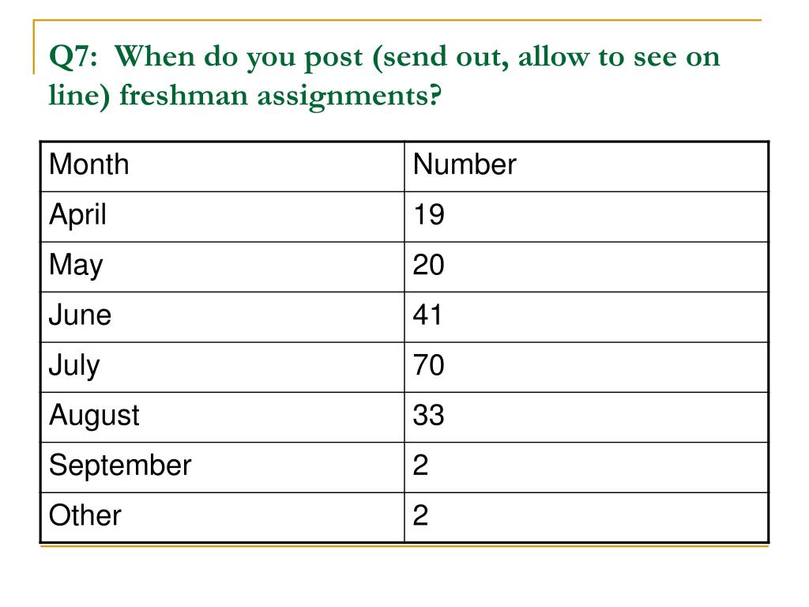Screen dimensions: 809x607
Task: Pick the value 20 in May's row
Action: pos(429,266)
